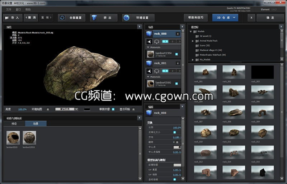Click the lambert5SG material sphere in scene list

pyautogui.click(x=150, y=84)
